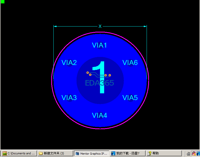This screenshot has height=157, width=200.
Task: Switch to the 新建文件夹 (3) folder window
Action: 55,153
